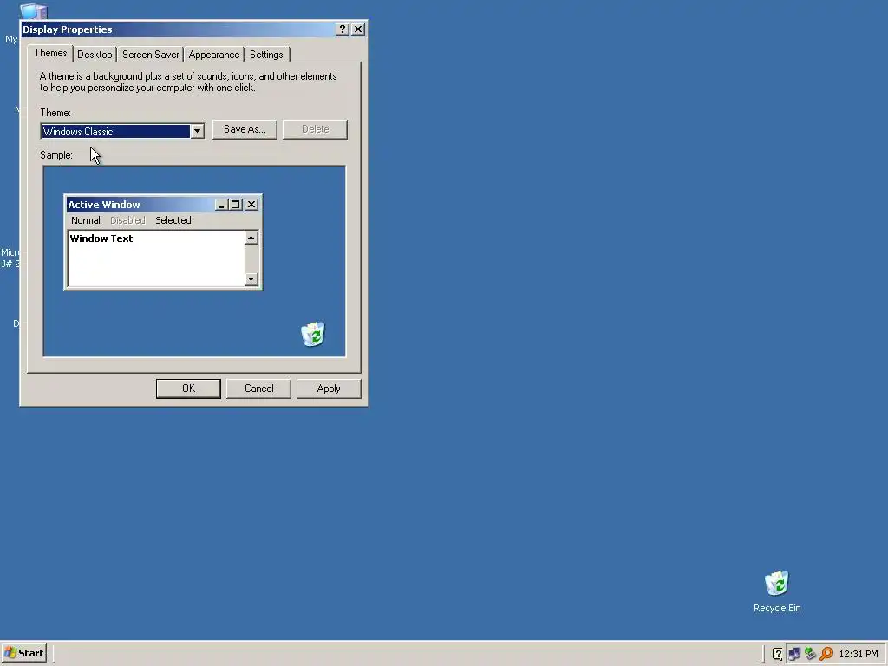Click the orange magnifier tray icon
The height and width of the screenshot is (666, 888).
pos(826,654)
